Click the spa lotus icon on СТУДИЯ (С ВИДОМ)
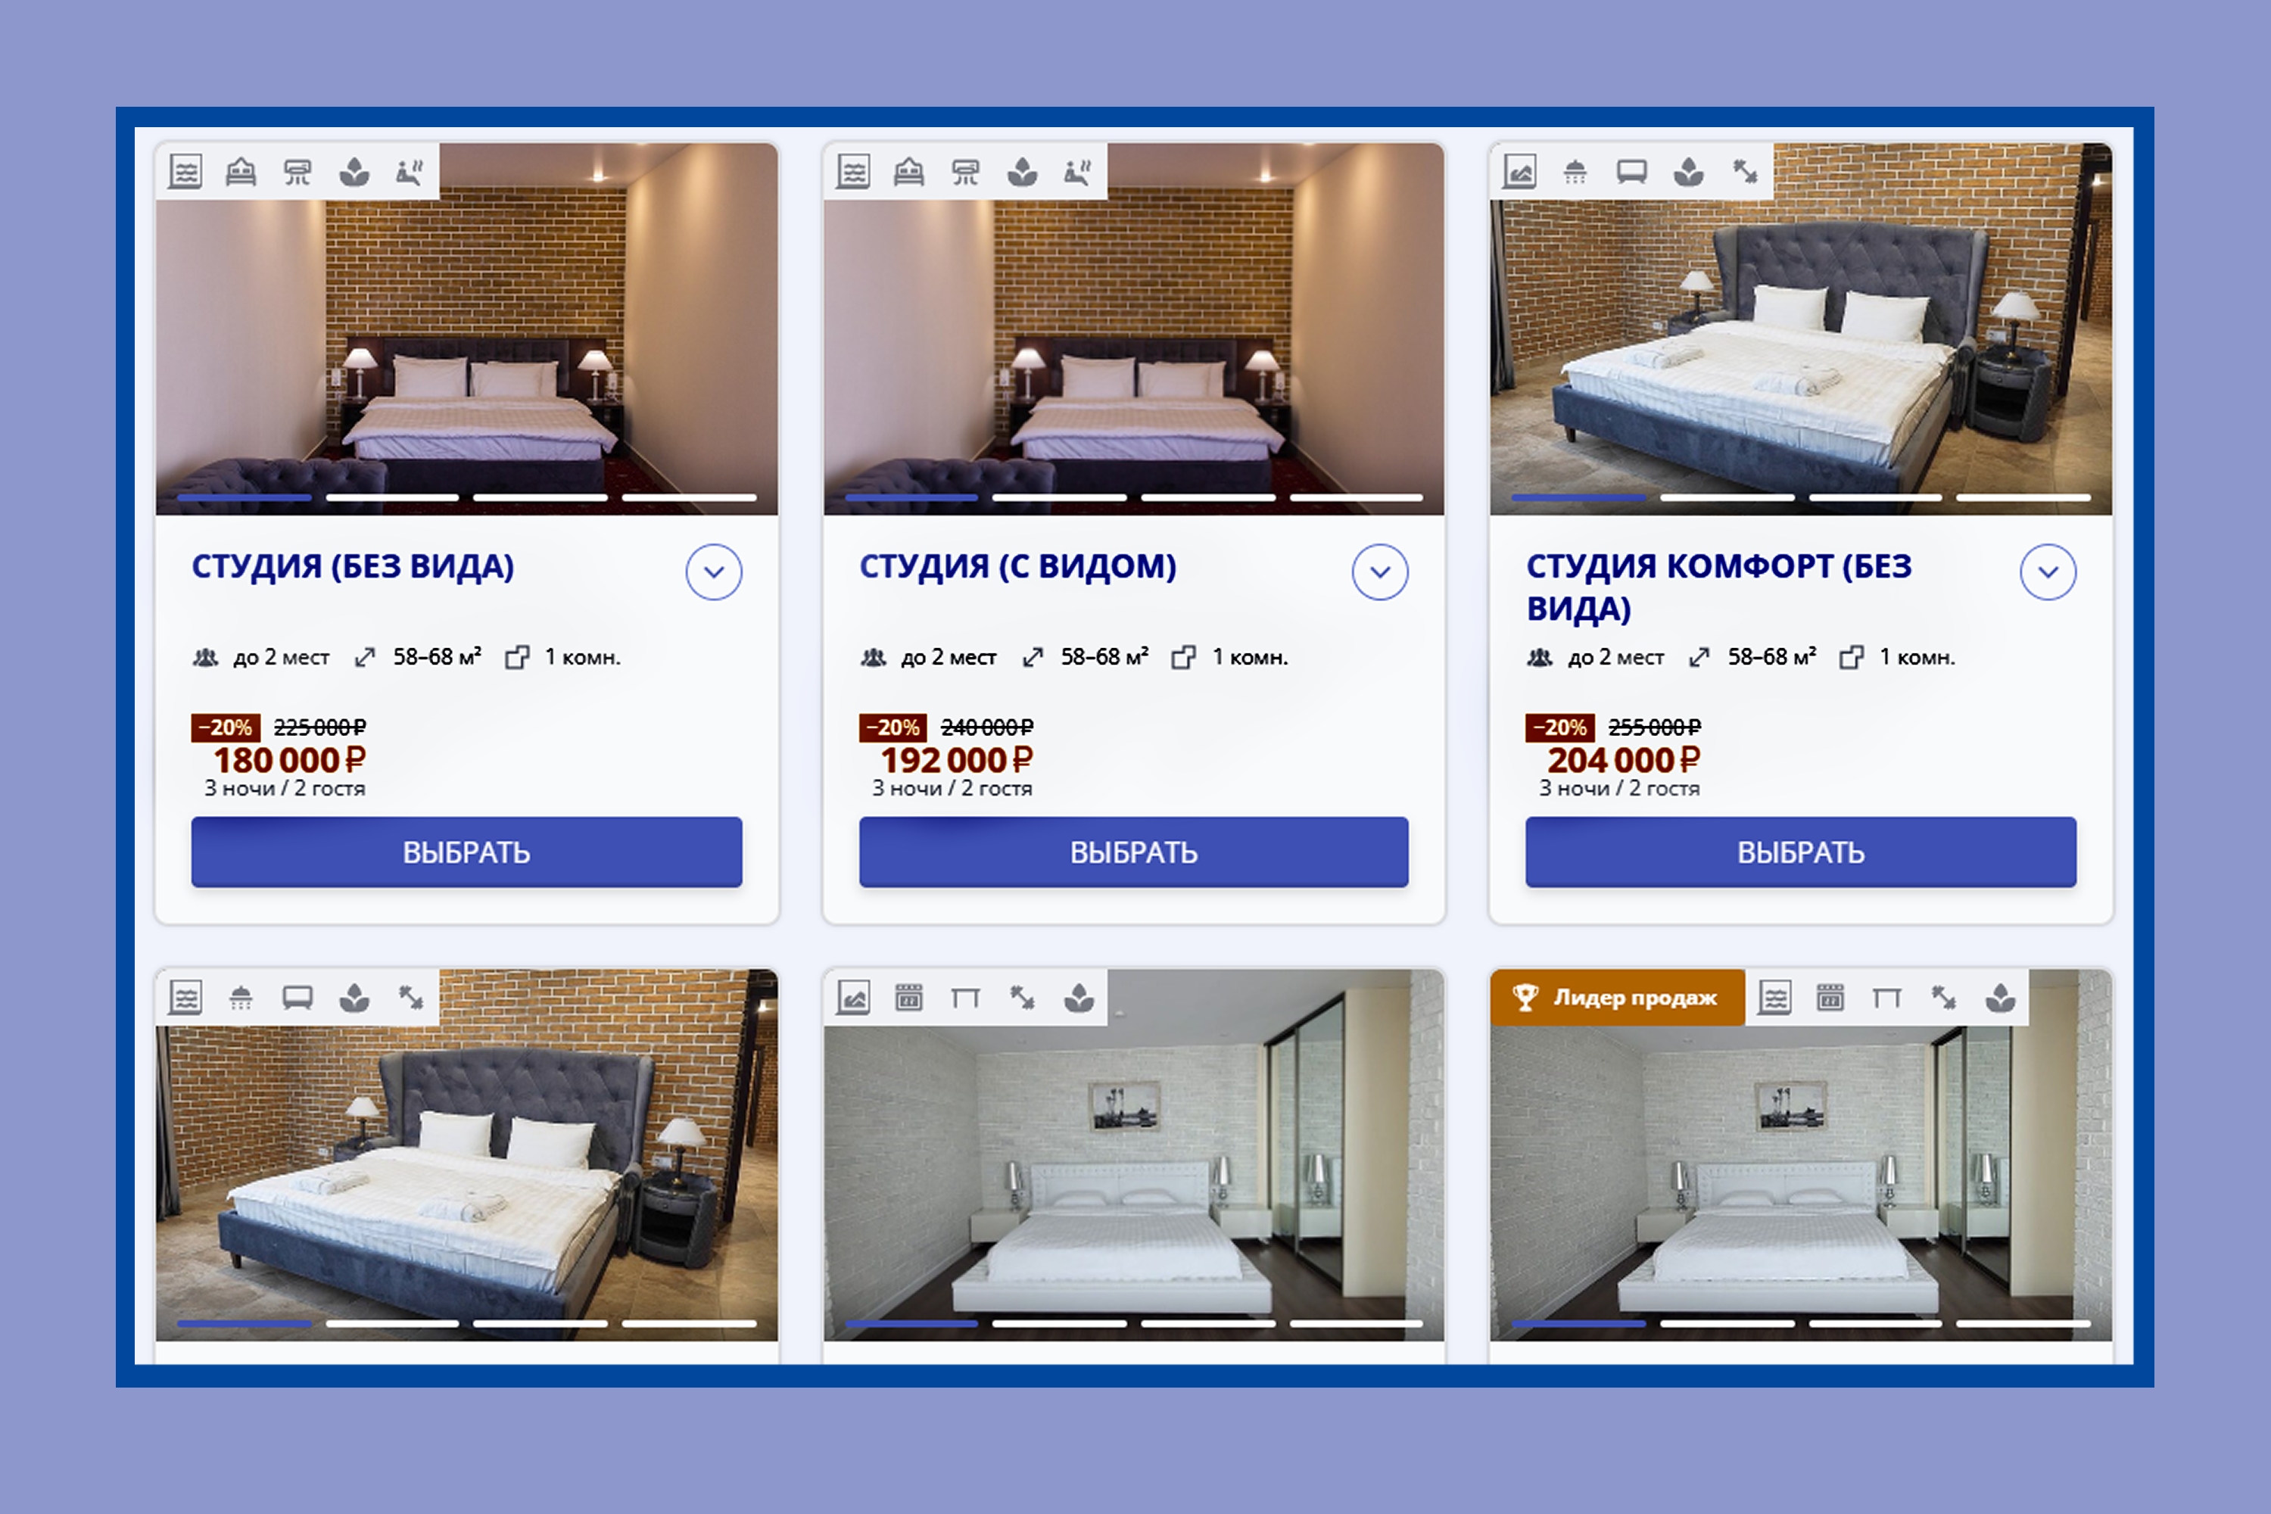2271x1514 pixels. tap(1023, 172)
